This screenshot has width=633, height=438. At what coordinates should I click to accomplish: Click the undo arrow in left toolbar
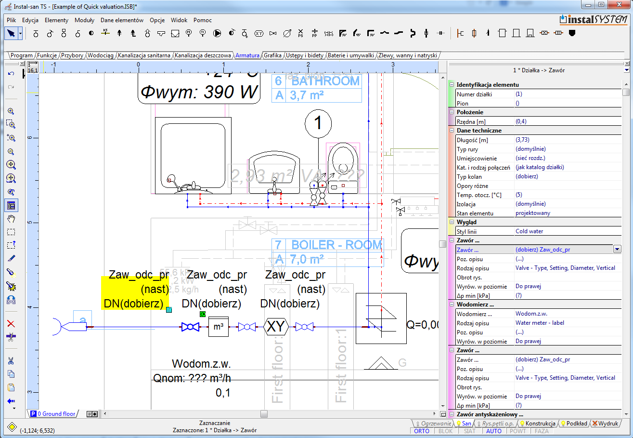pyautogui.click(x=11, y=74)
